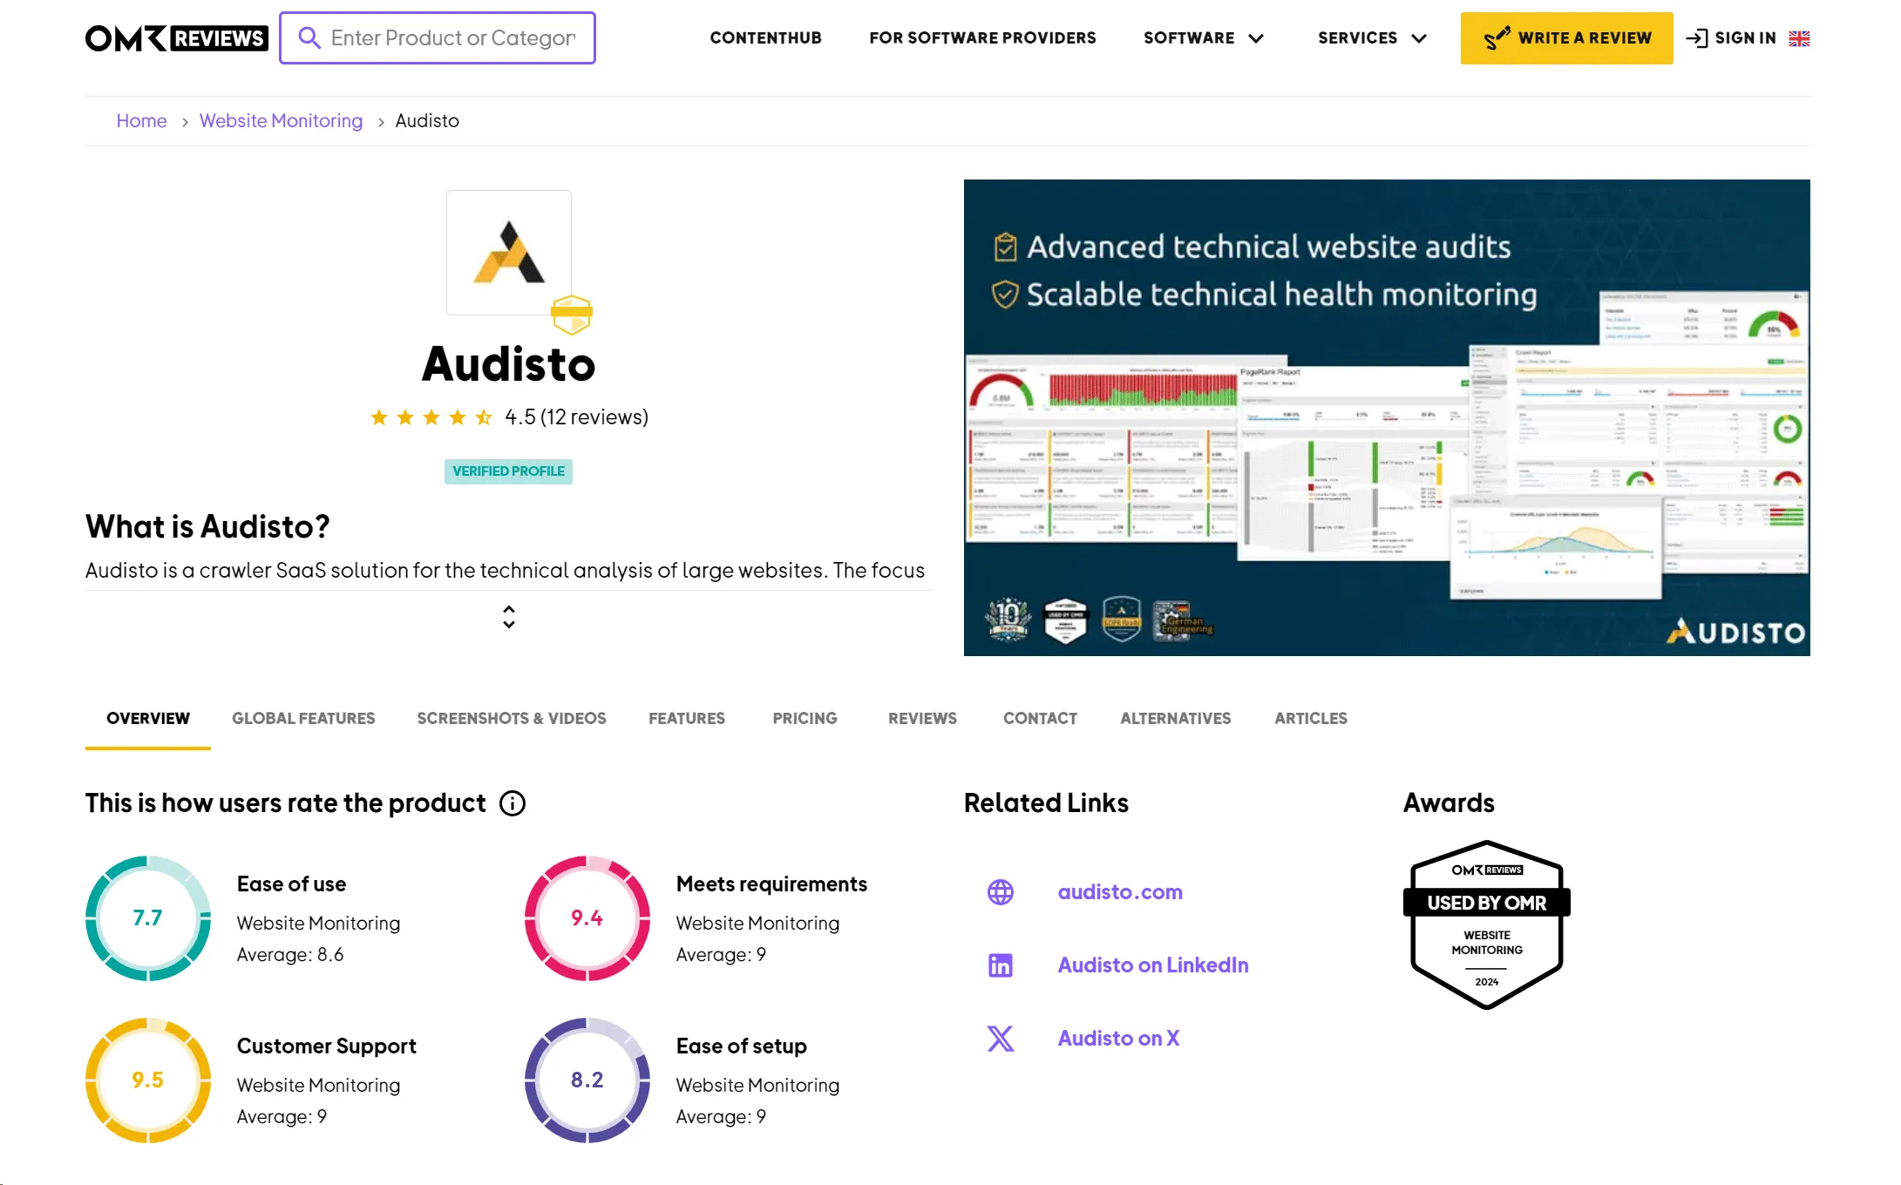1901x1185 pixels.
Task: Click the info tooltip icon next to user ratings
Action: pos(511,802)
